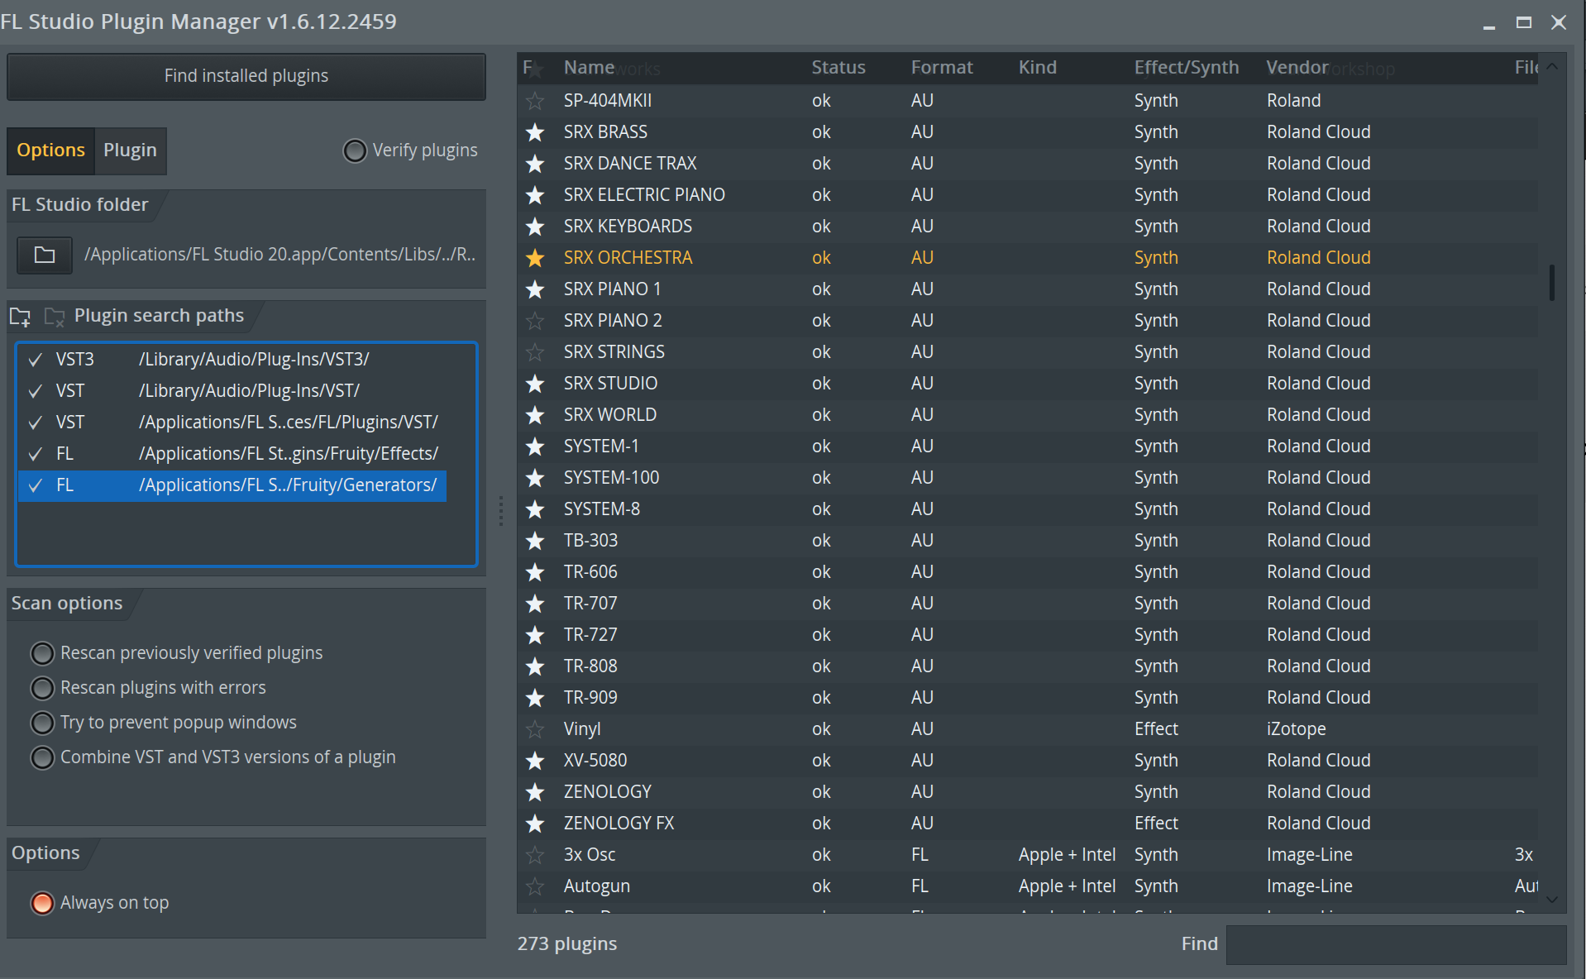Toggle favorite star for TR-808
Screen dimensions: 1586x979
(535, 666)
